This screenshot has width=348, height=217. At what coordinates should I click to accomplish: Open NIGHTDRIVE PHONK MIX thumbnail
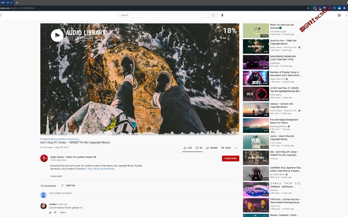pyautogui.click(x=256, y=62)
